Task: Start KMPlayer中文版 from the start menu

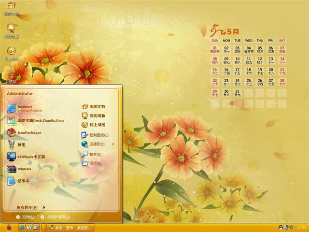Action: pos(26,157)
